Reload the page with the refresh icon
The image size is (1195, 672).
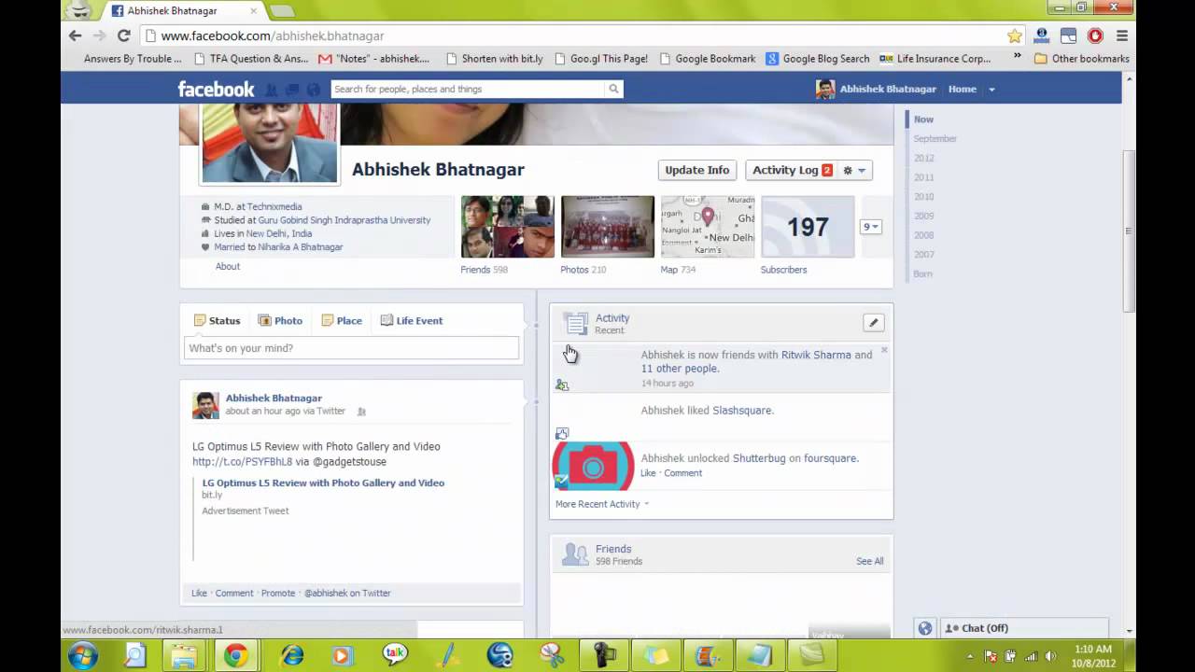coord(123,35)
